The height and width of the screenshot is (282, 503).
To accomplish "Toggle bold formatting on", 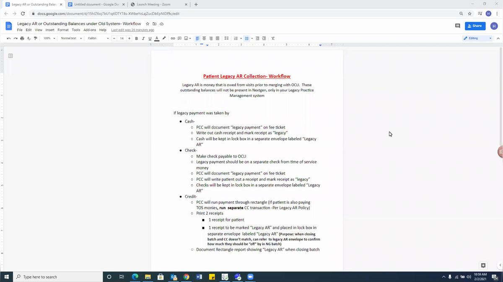I will (x=136, y=38).
